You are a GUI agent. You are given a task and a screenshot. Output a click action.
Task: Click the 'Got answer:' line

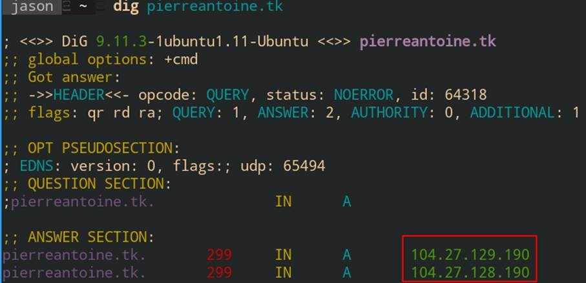pyautogui.click(x=75, y=78)
